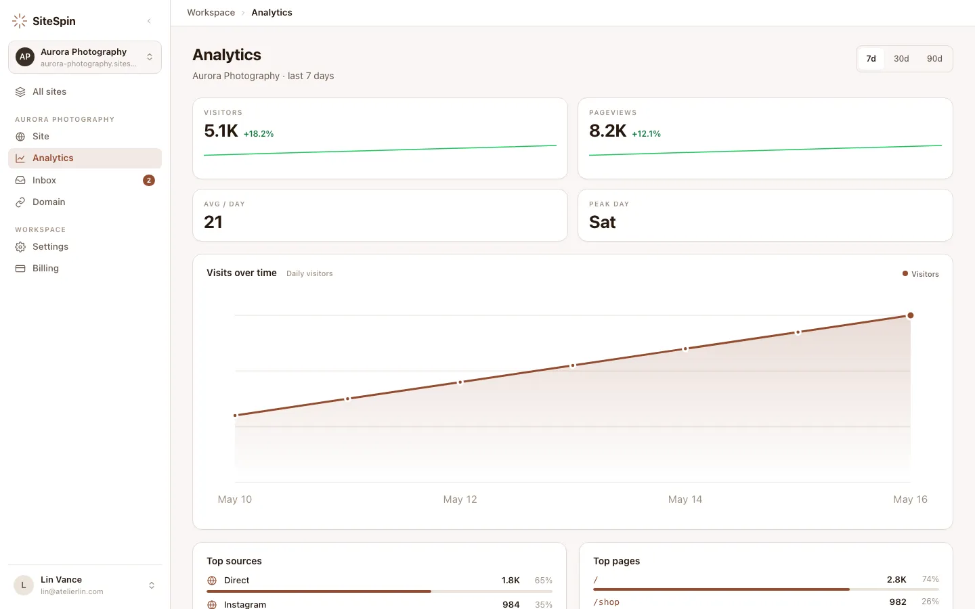This screenshot has height=609, width=975.
Task: Click the AP avatar for Aurora Photography
Action: click(25, 57)
